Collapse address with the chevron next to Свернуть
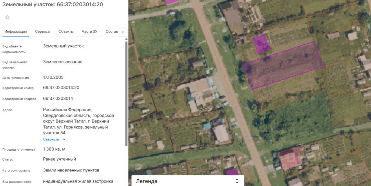 point(64,139)
